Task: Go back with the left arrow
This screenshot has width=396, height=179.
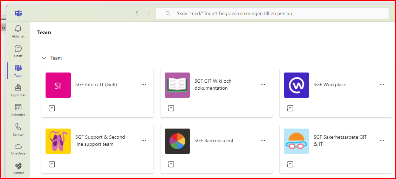Action: [x=137, y=13]
